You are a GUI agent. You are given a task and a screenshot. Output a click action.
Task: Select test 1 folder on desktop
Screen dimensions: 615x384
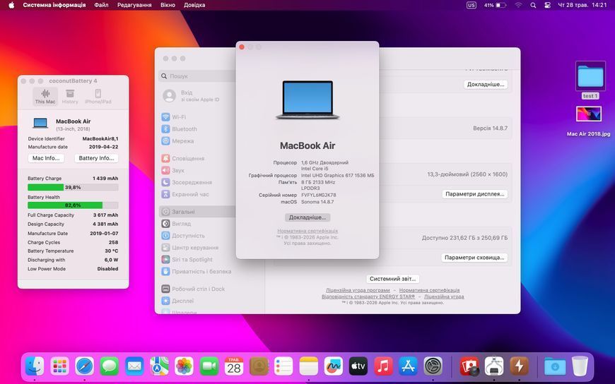590,80
